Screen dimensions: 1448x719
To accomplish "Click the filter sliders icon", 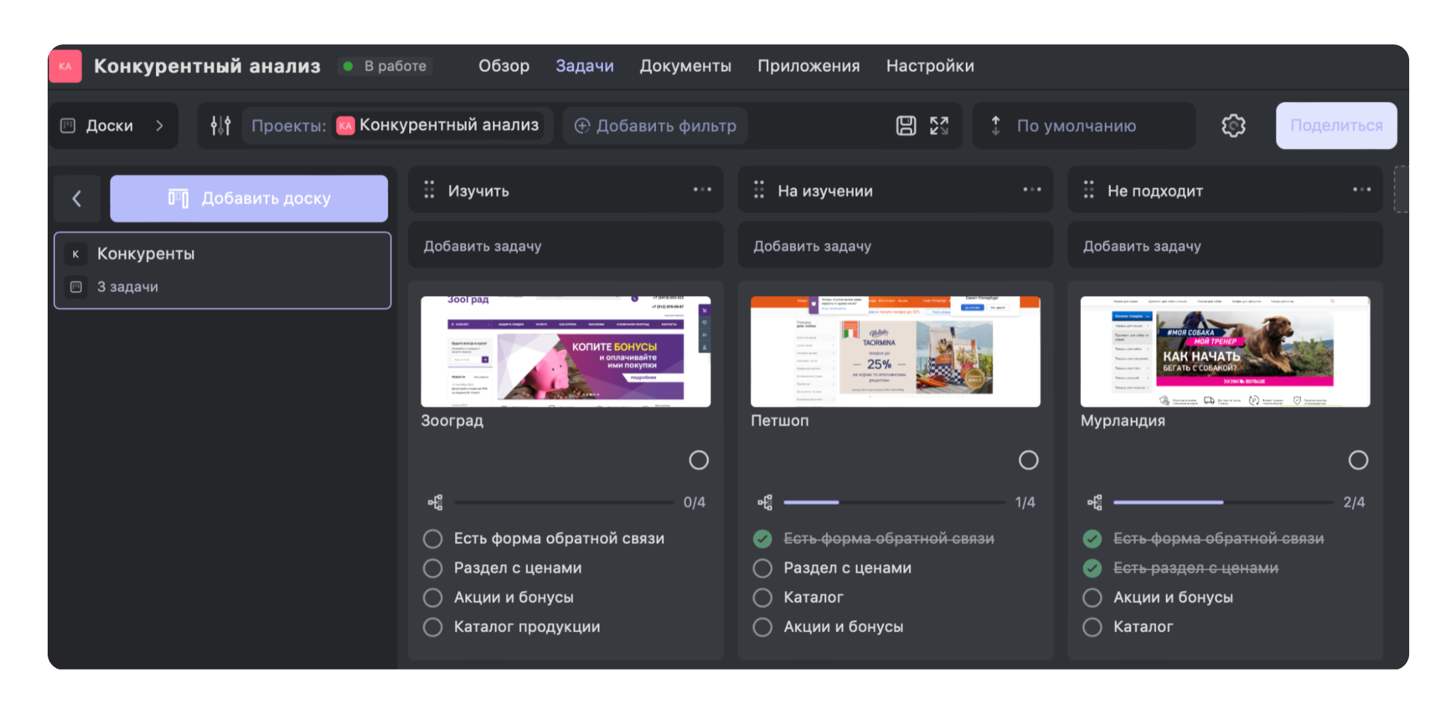I will click(x=220, y=125).
